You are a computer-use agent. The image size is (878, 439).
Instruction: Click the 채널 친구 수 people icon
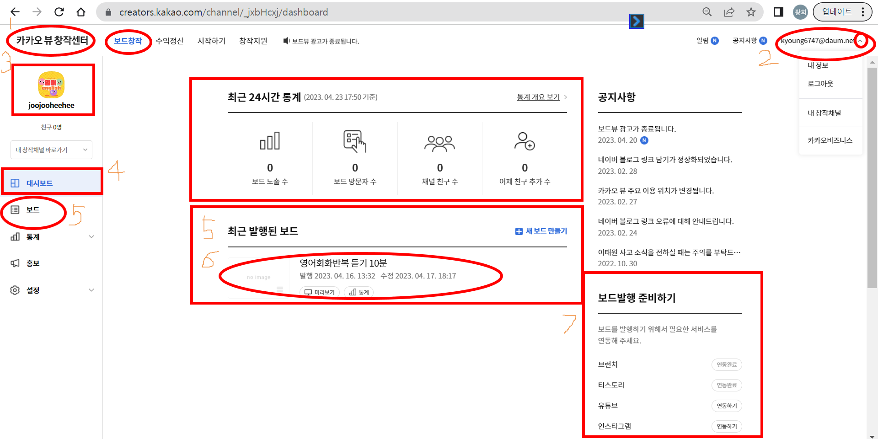[x=440, y=143]
